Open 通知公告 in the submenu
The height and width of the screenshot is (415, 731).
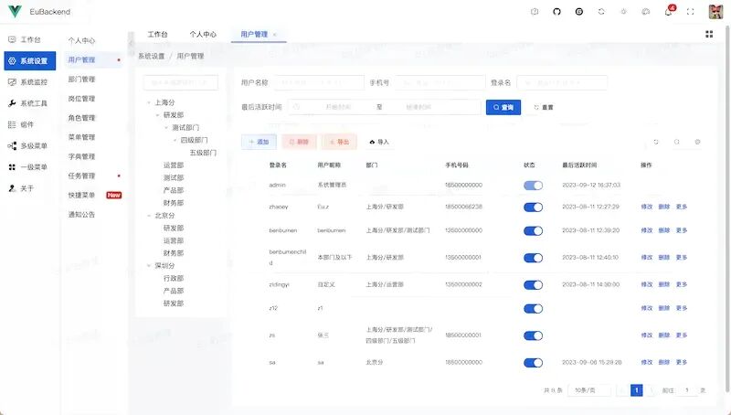click(x=81, y=215)
